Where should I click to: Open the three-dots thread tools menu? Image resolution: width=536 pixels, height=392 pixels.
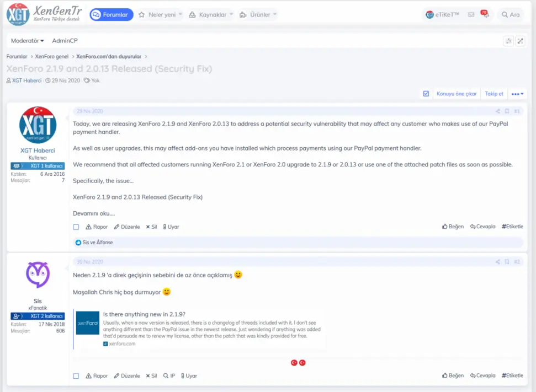(x=518, y=94)
